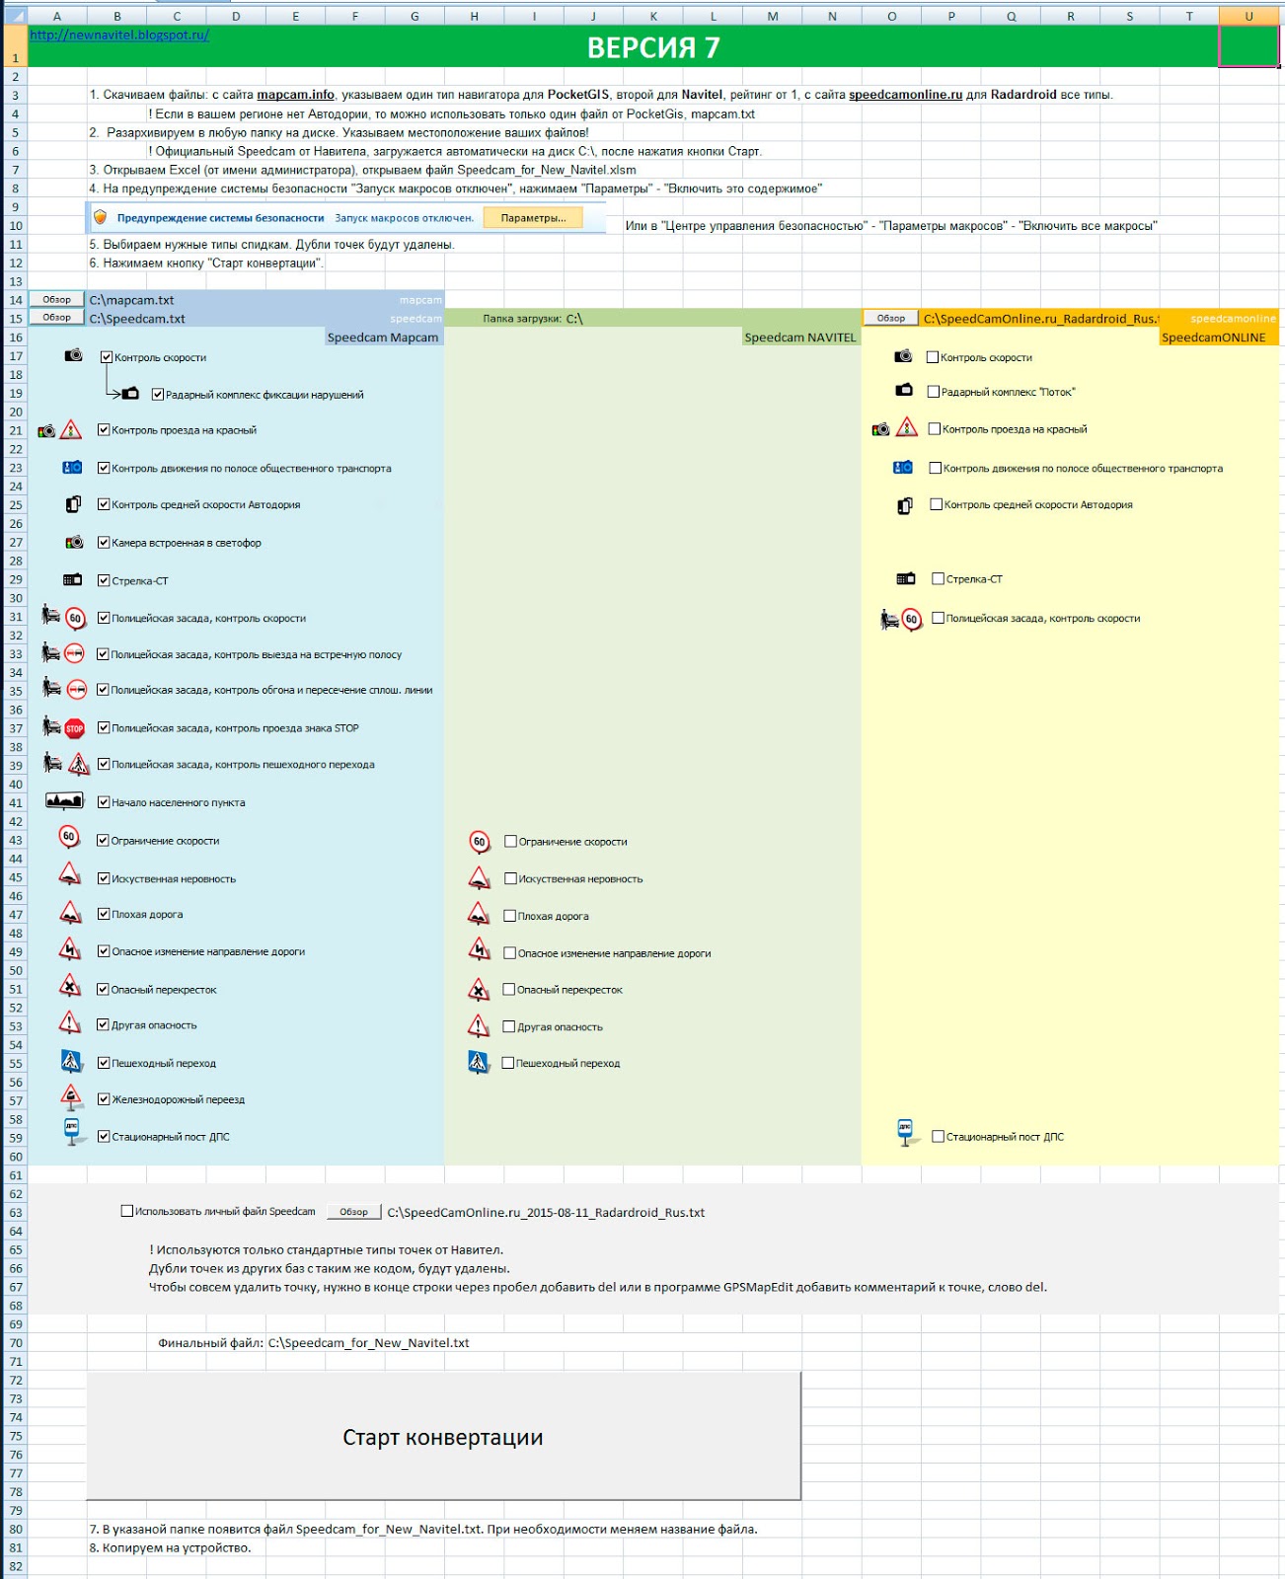Screen dimensions: 1285x1579
Task: Select the Mapcam speed bump warning sign
Action: click(x=69, y=874)
